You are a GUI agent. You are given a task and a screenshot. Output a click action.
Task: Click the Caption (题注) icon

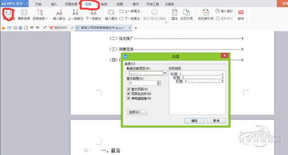tap(175, 12)
